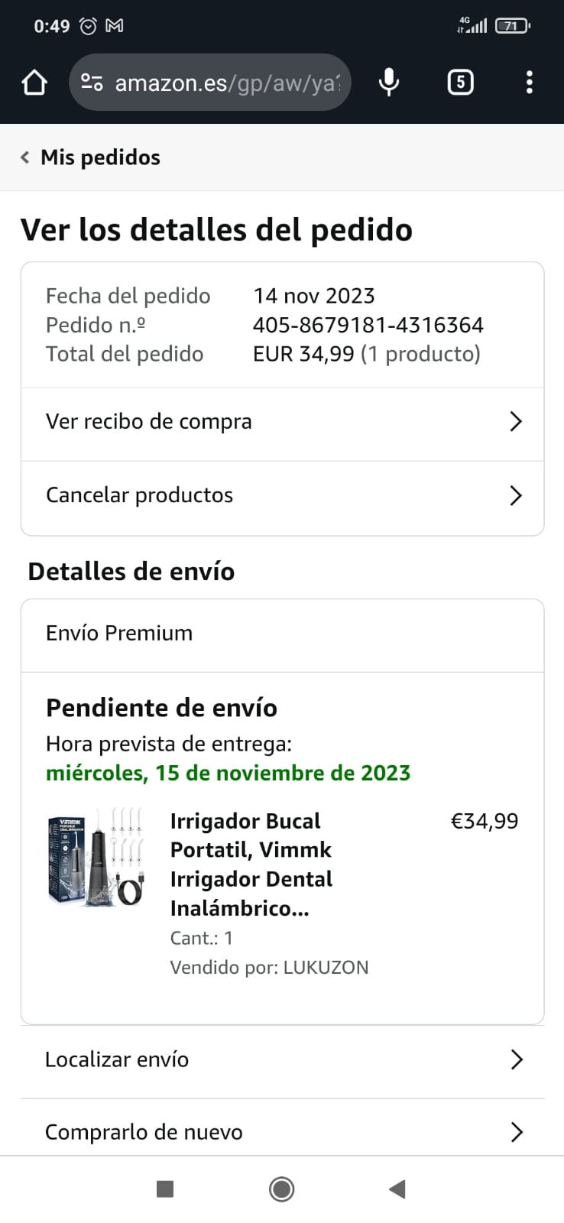Open the tab switcher showing 5 tabs
This screenshot has height=1223, width=564.
tap(460, 83)
